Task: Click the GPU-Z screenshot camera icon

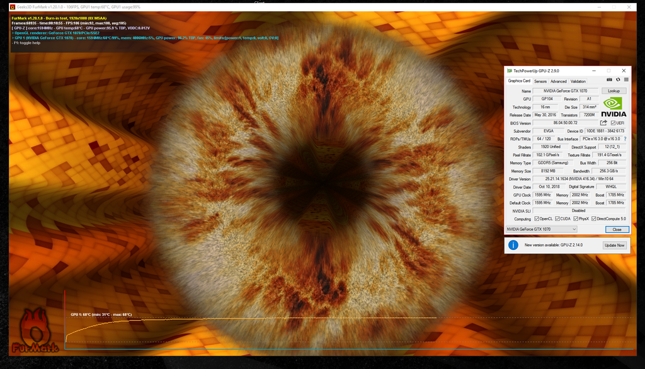Action: pos(609,80)
